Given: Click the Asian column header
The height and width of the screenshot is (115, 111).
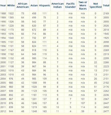Looking at the screenshot, I should 34,5.
